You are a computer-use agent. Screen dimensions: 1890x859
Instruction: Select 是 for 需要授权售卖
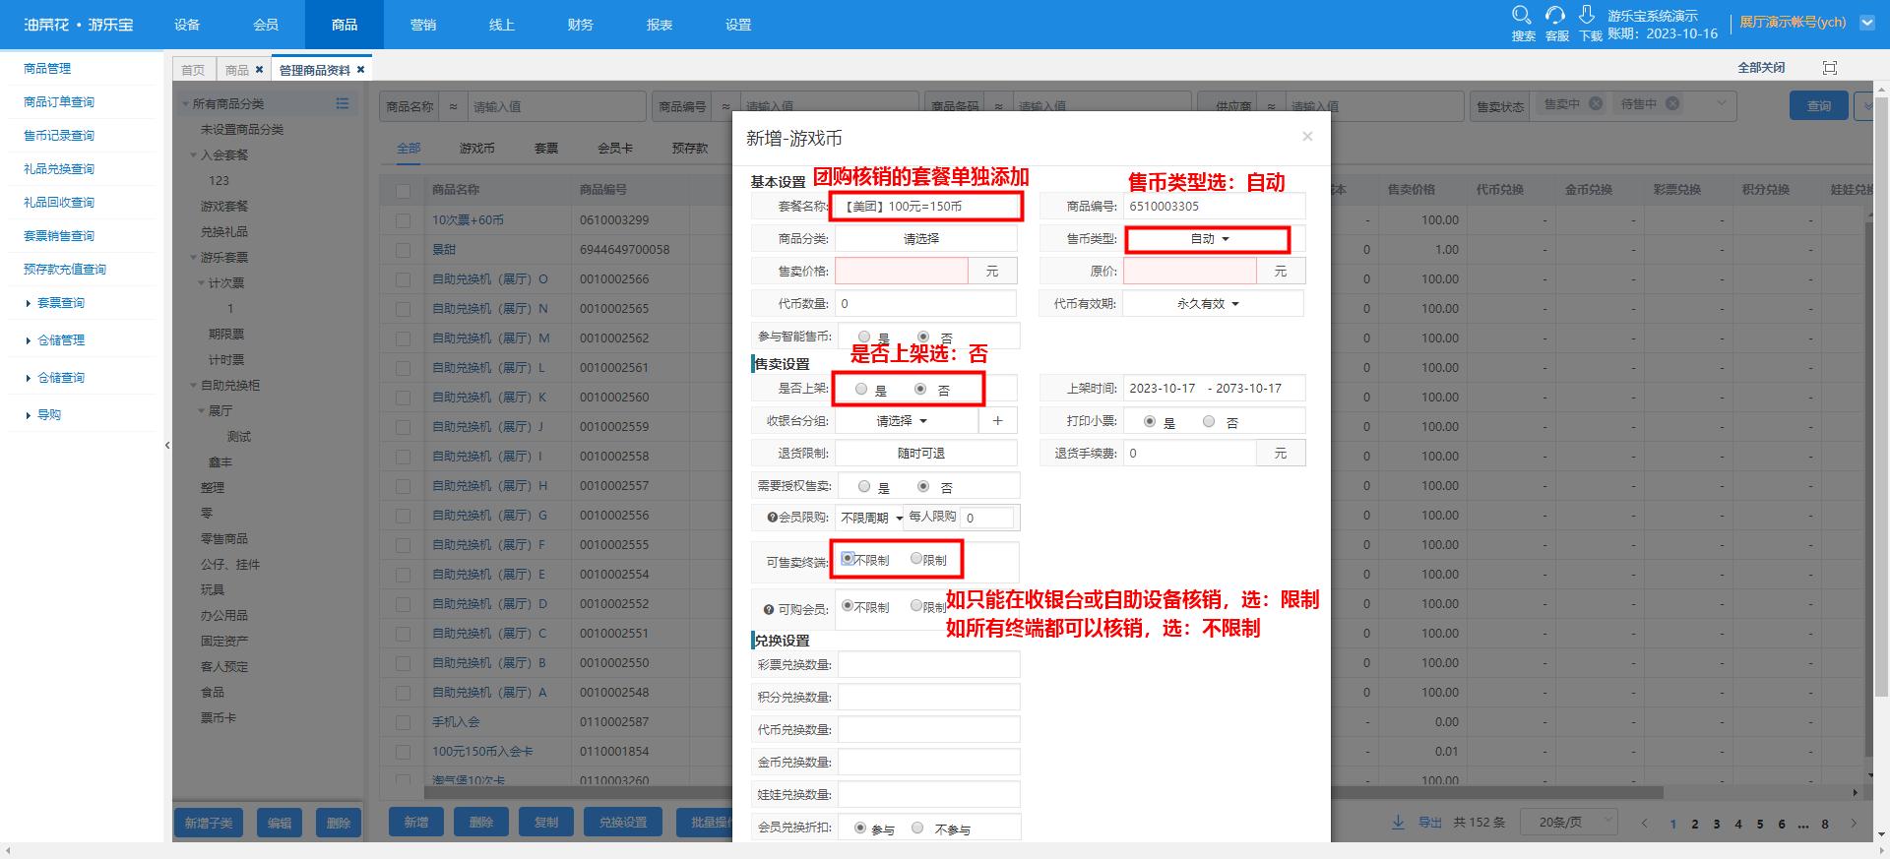coord(864,486)
